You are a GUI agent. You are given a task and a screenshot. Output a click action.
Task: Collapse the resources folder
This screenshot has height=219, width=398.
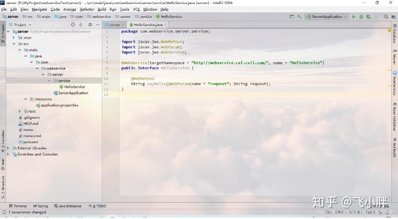(x=25, y=99)
